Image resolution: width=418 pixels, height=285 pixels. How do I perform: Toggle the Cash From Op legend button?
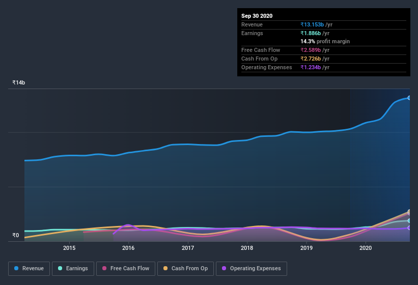(x=185, y=269)
